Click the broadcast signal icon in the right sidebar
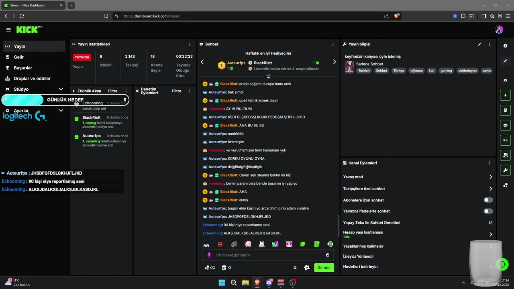 click(505, 140)
